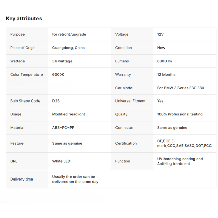The width and height of the screenshot is (218, 218).
Task: Click the Certification list value
Action: (185, 143)
